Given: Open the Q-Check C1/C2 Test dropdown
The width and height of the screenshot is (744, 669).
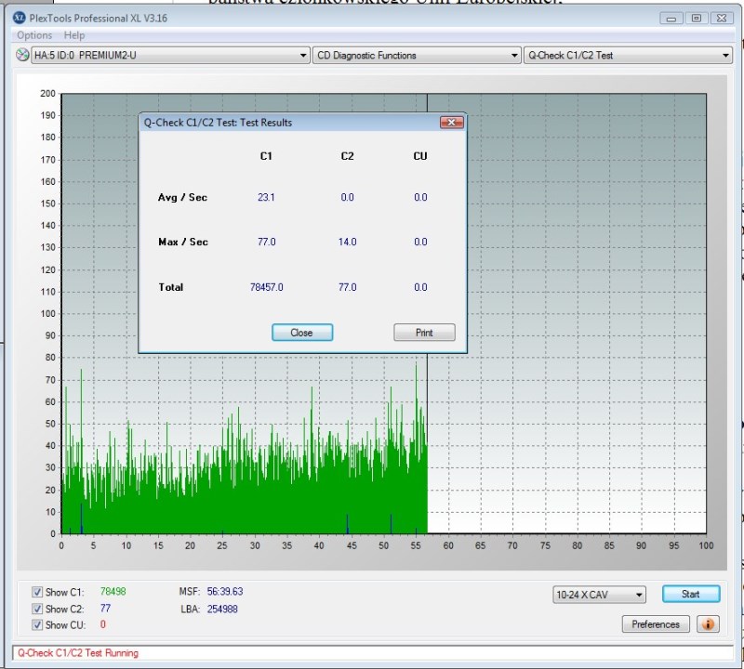Looking at the screenshot, I should (x=629, y=55).
